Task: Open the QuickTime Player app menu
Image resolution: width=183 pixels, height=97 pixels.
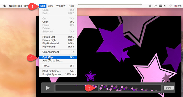Action: coord(19,6)
